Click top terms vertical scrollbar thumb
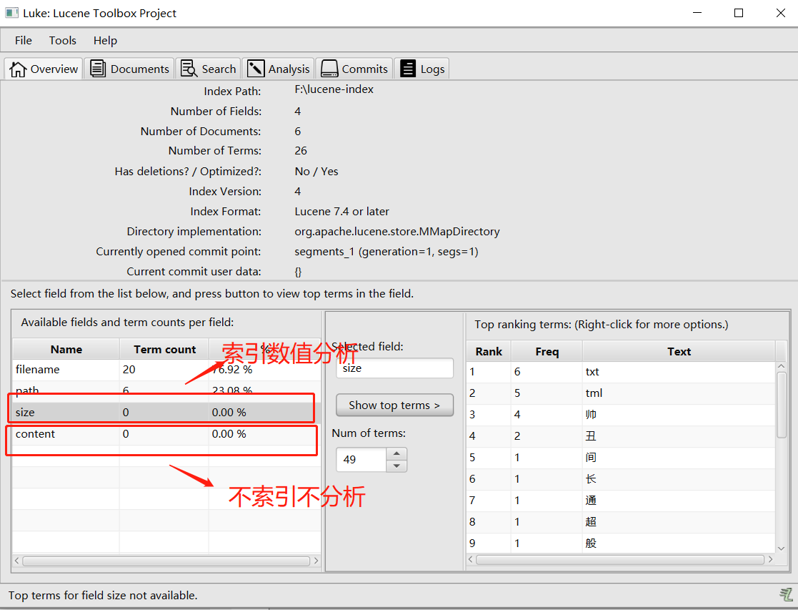This screenshot has height=610, width=798. [782, 405]
